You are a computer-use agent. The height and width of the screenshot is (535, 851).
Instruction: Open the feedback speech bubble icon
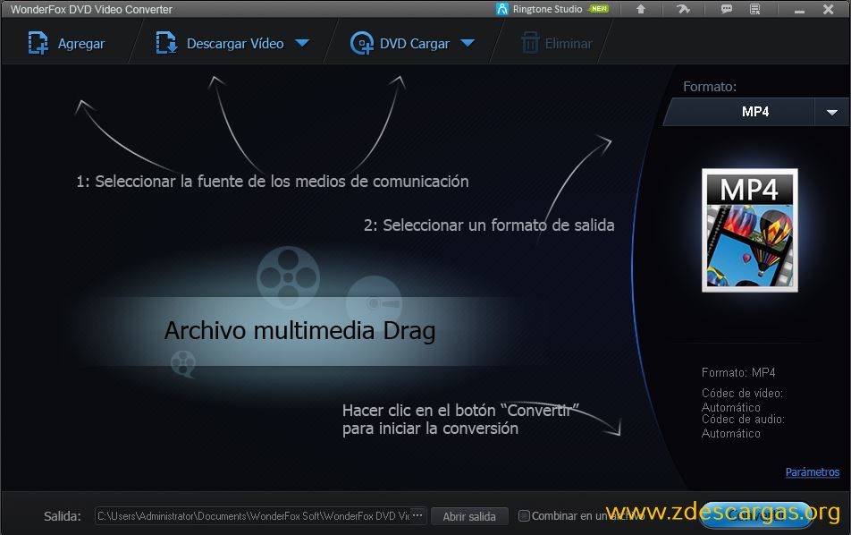click(x=726, y=9)
